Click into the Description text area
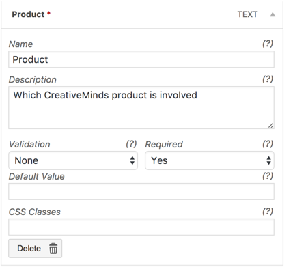Screen dimensions: 293x267 141,108
